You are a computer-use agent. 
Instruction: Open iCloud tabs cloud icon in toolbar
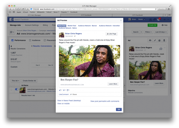18,9
